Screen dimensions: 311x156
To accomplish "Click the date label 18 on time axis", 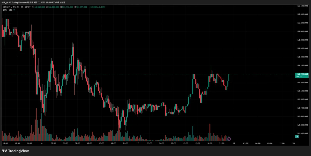I will [234, 143].
